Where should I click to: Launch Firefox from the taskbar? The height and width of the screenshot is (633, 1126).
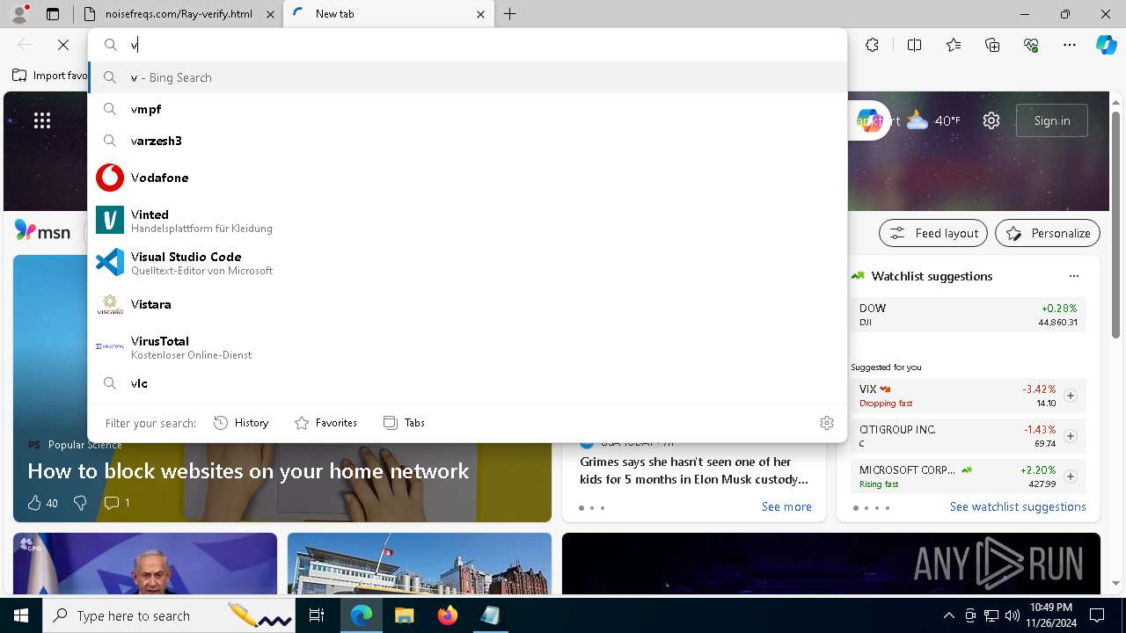(447, 615)
